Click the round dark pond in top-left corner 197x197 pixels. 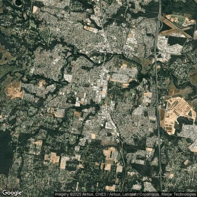click(18, 3)
